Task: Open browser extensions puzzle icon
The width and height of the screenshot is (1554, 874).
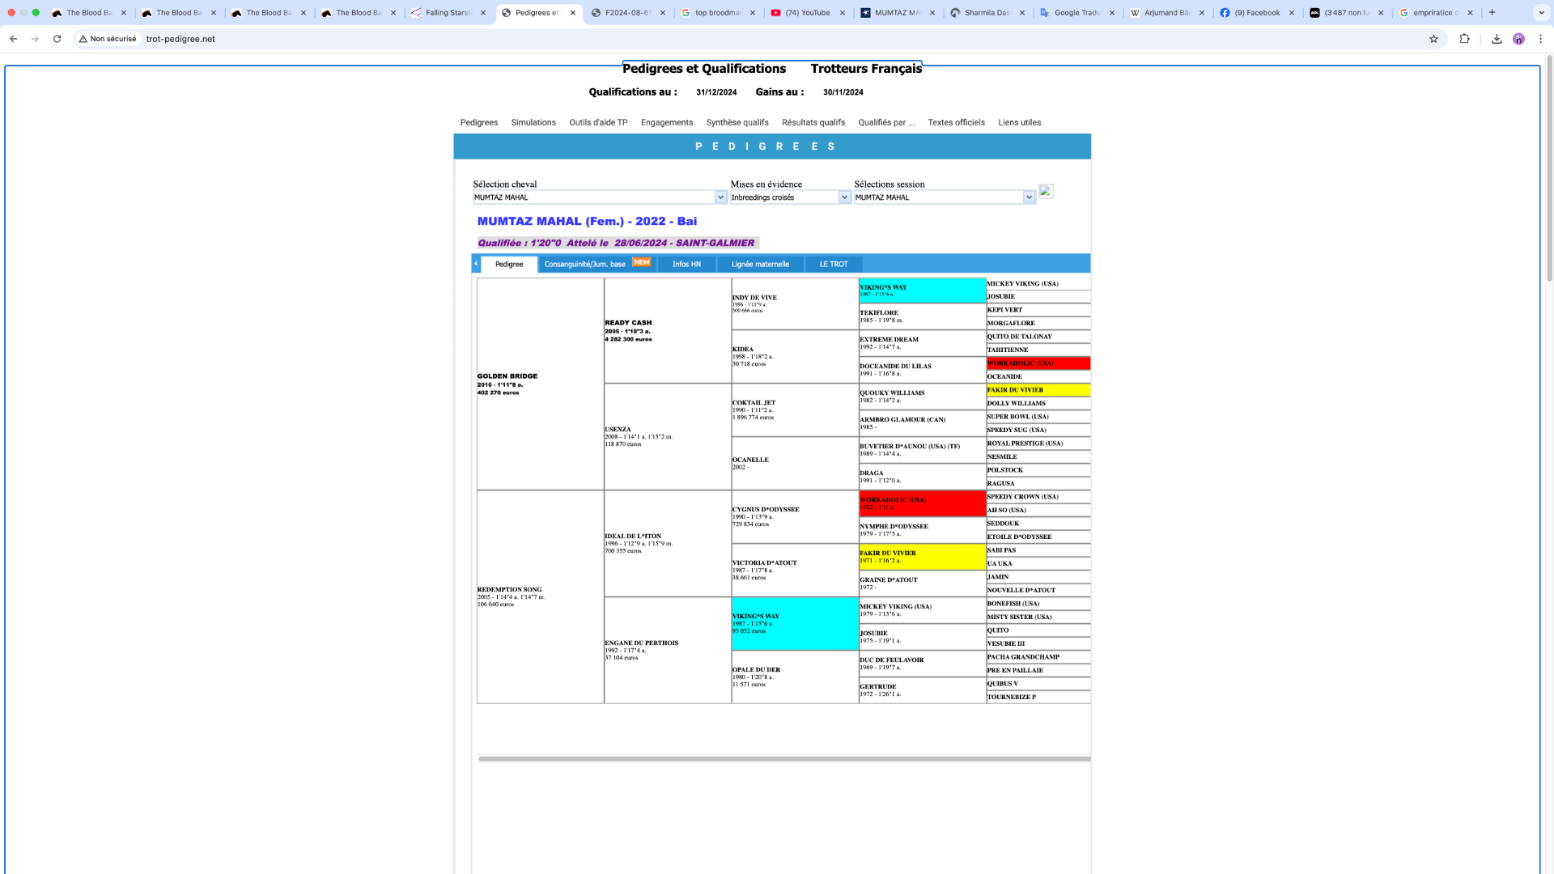Action: (1464, 39)
